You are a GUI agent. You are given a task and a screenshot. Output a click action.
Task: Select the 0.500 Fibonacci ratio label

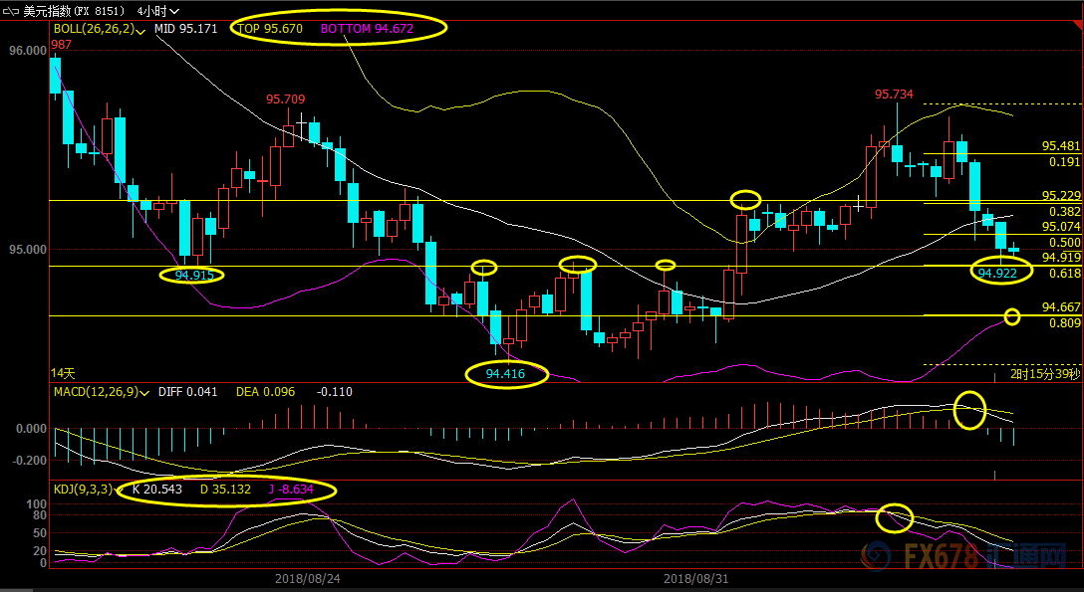click(x=1065, y=242)
